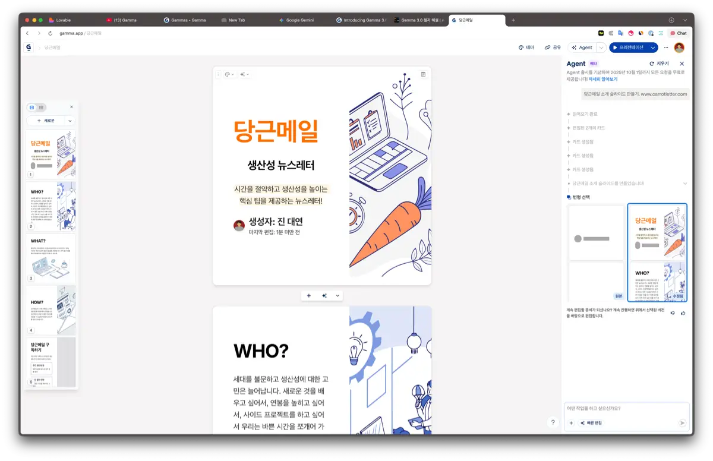This screenshot has width=713, height=461.
Task: Select slide 5 당근메일 구독하기 thumbnail
Action: (x=51, y=362)
